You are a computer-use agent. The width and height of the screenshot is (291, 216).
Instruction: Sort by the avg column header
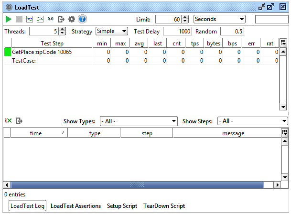tap(139, 43)
